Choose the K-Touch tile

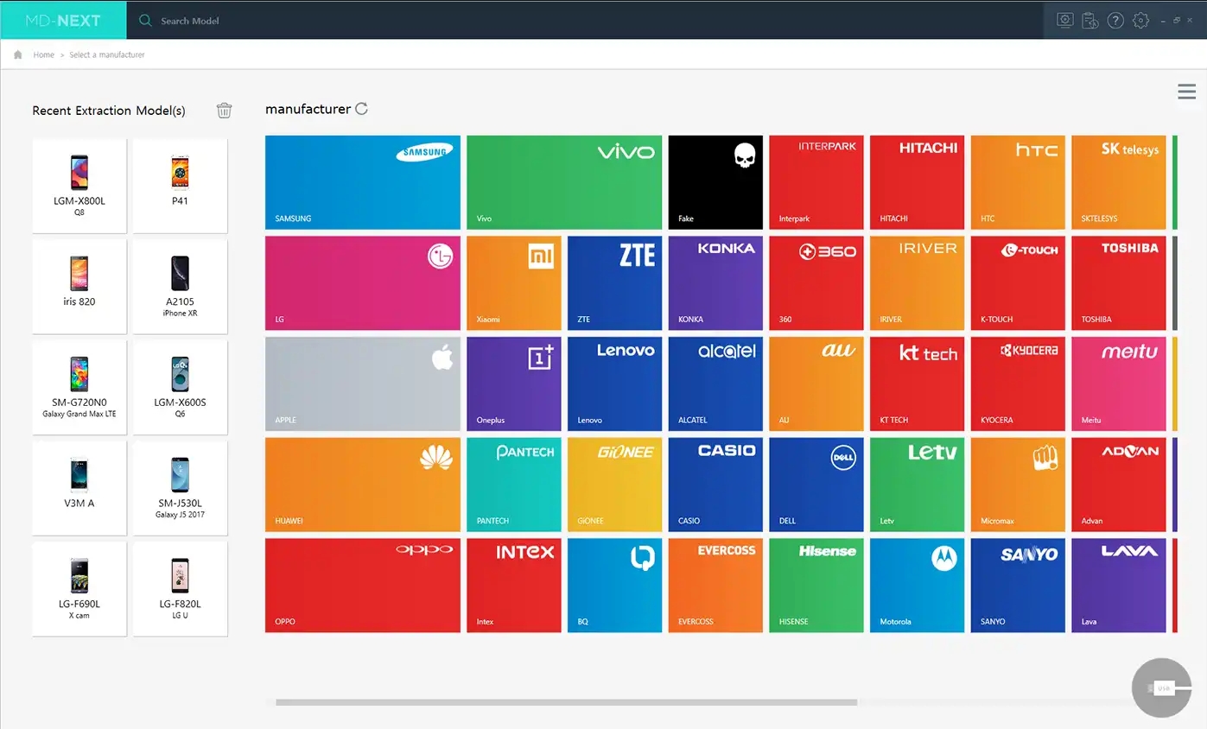(1018, 283)
